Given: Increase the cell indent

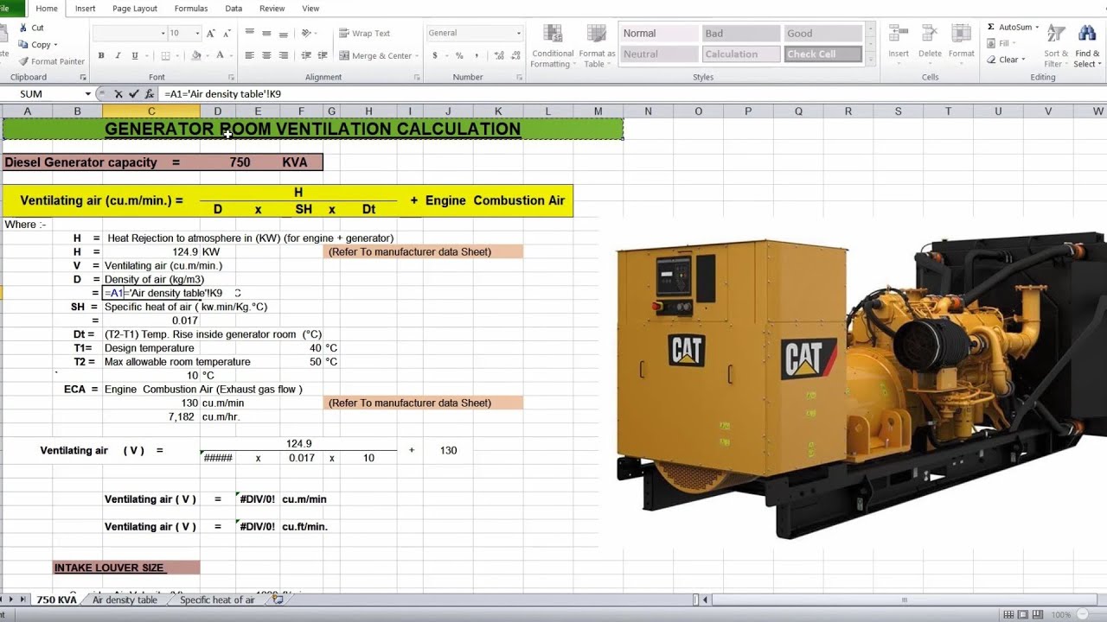Looking at the screenshot, I should [x=321, y=55].
